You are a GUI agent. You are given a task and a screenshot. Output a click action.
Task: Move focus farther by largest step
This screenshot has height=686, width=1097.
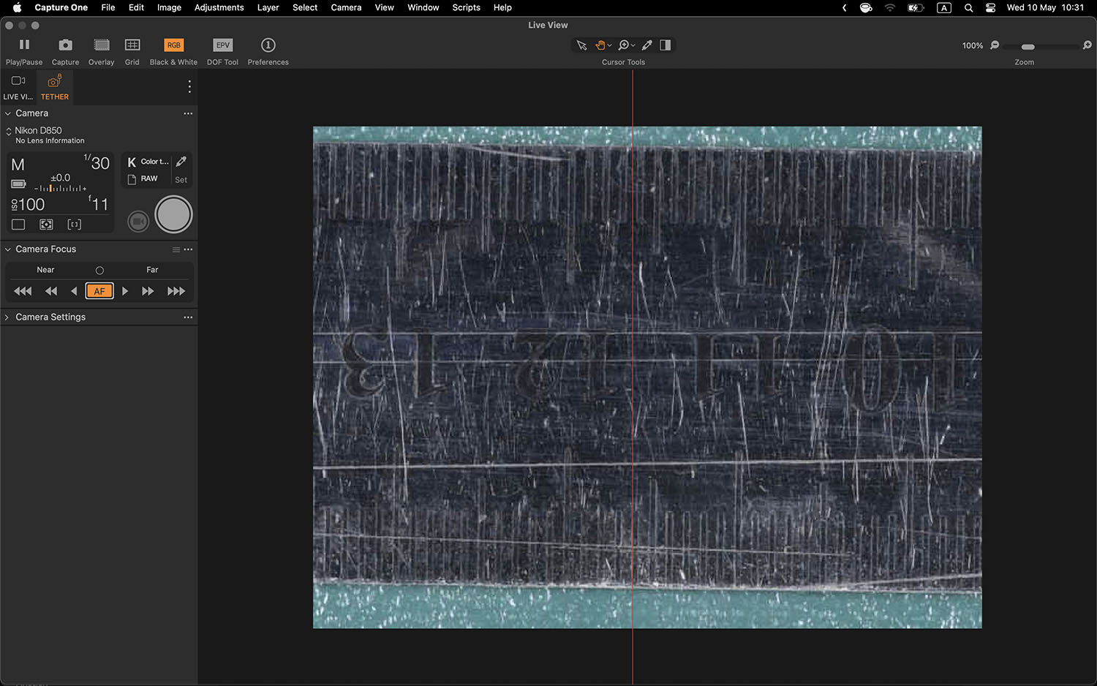[176, 291]
